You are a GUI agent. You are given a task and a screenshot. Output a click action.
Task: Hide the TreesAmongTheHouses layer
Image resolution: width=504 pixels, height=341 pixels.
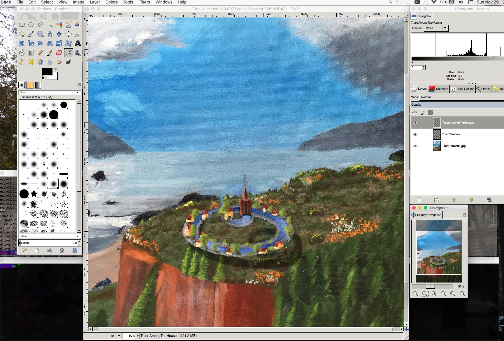pos(415,123)
